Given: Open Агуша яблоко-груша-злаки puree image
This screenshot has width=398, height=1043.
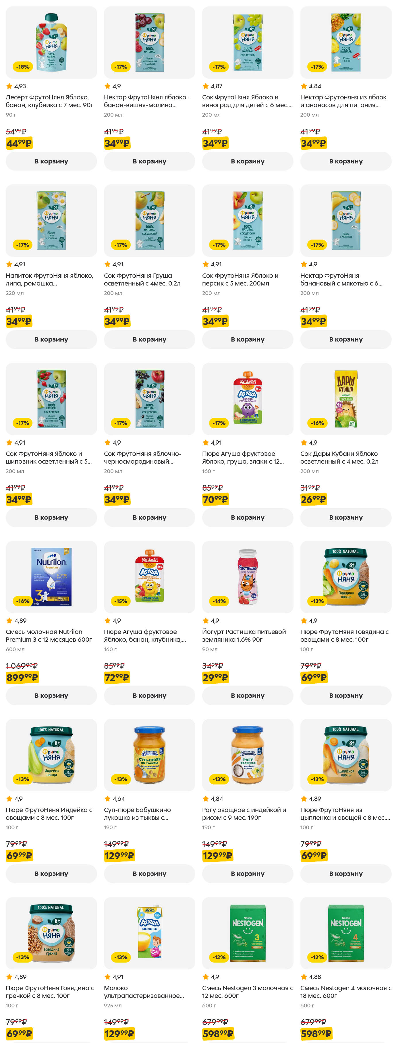Looking at the screenshot, I should [x=248, y=398].
